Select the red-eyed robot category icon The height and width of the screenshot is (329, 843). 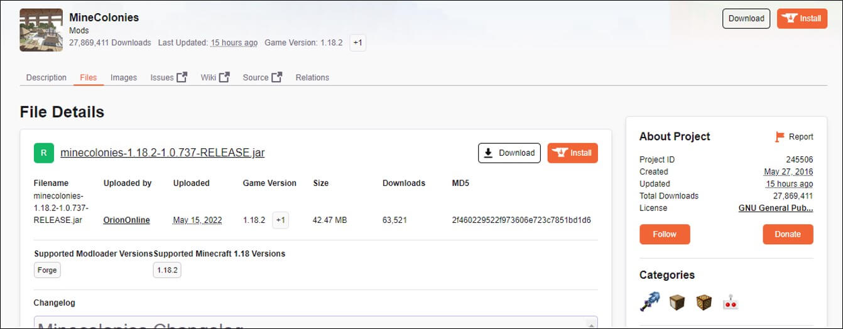(x=730, y=303)
